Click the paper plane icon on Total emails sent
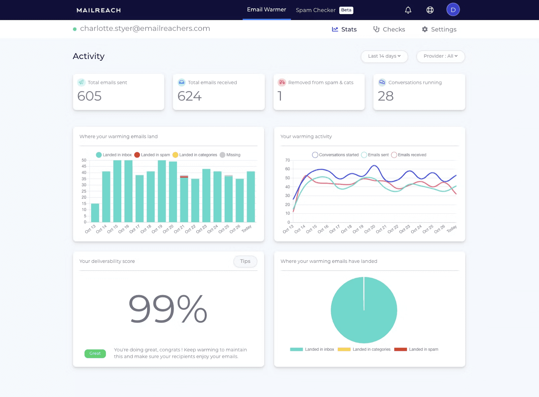 pyautogui.click(x=81, y=82)
